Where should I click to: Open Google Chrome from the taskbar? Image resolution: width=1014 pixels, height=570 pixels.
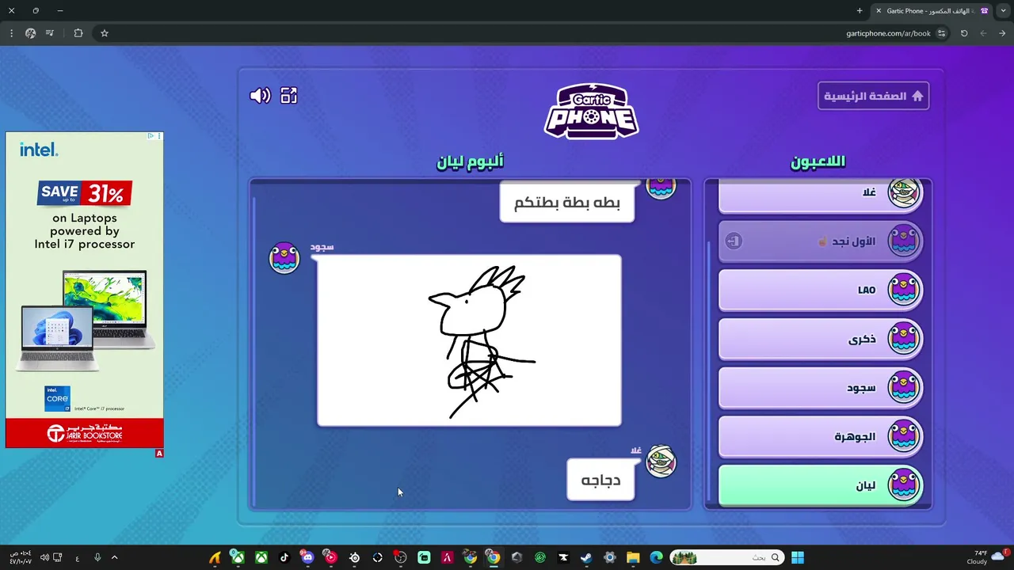(x=494, y=557)
